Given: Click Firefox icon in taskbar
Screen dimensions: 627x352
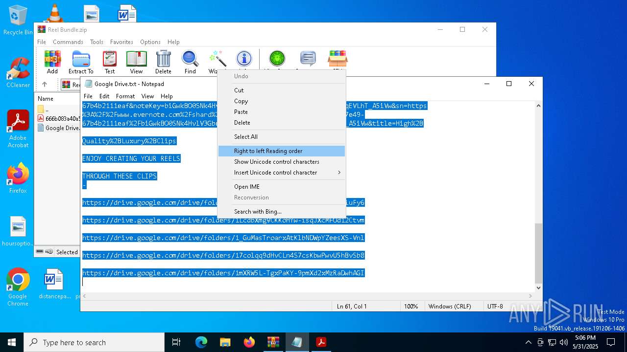Looking at the screenshot, I should point(249,342).
